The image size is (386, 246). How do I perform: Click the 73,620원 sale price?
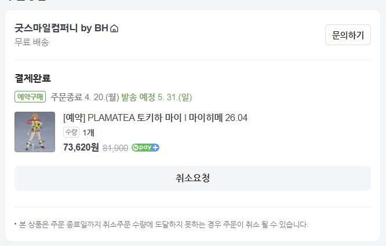(81, 148)
